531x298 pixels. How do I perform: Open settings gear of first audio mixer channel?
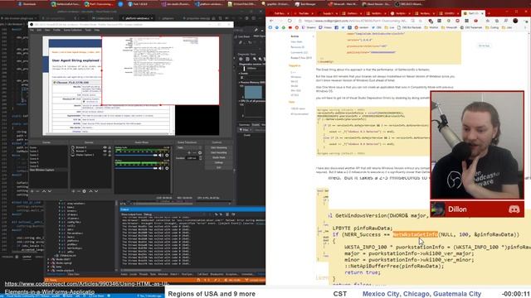tap(167, 155)
